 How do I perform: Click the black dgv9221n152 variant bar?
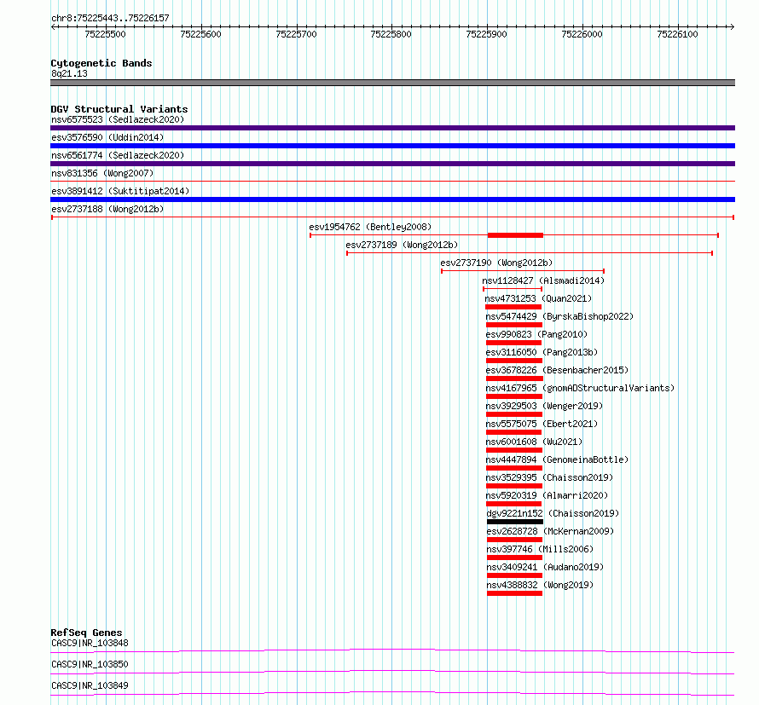515,522
